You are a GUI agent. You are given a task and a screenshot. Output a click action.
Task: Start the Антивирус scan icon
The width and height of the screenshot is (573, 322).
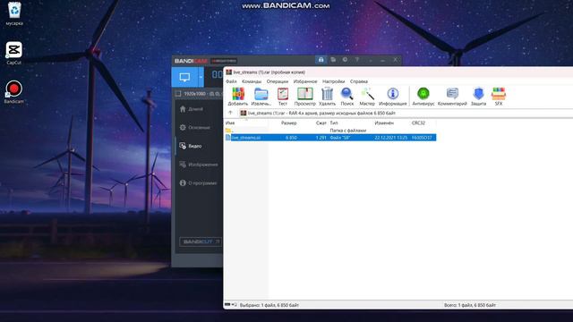click(x=423, y=94)
